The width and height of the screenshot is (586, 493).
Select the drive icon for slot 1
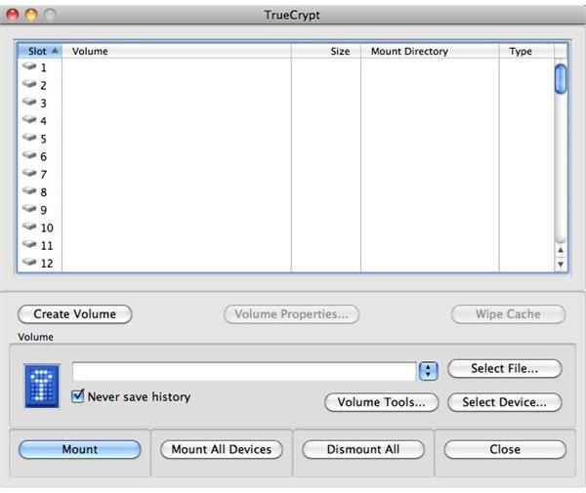point(29,66)
